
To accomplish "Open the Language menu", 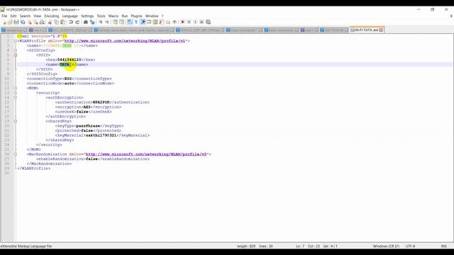I will coord(70,16).
